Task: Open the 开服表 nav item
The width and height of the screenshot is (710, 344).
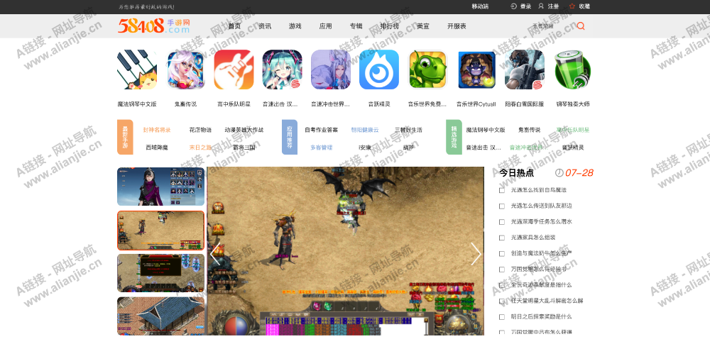Action: click(x=457, y=26)
